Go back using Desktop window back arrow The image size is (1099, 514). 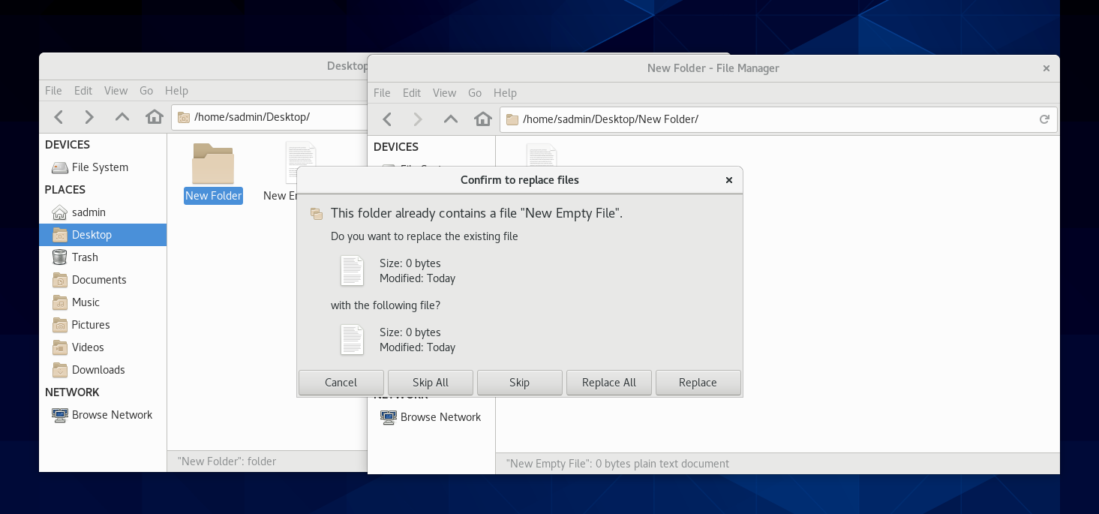[x=59, y=117]
